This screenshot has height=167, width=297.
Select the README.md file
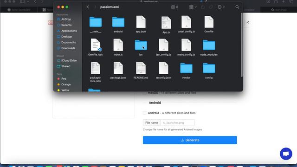click(x=141, y=68)
